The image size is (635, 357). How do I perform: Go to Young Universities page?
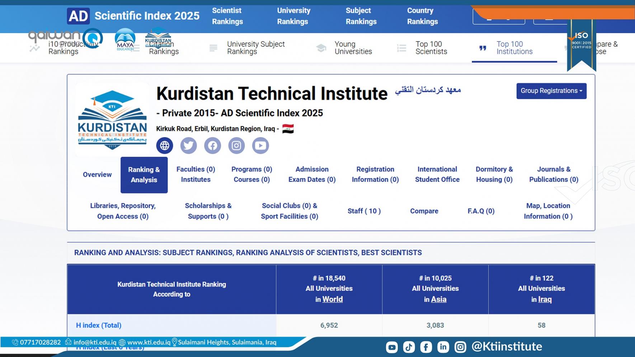pyautogui.click(x=353, y=48)
